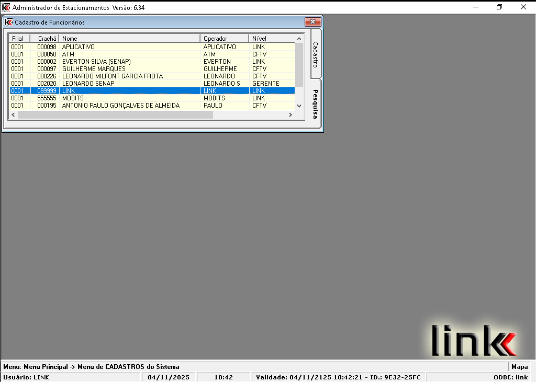
Task: Select the Pesquisa tab
Action: coord(315,103)
